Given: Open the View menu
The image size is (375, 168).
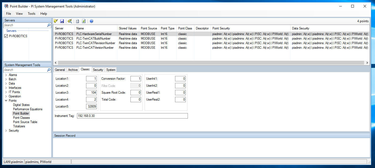Looking at the screenshot, I should [19, 14].
